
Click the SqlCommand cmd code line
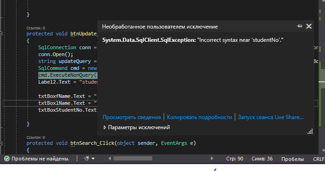[68, 68]
